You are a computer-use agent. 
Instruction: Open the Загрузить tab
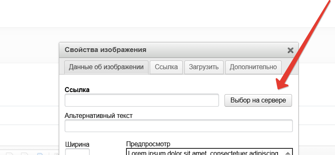coord(204,67)
